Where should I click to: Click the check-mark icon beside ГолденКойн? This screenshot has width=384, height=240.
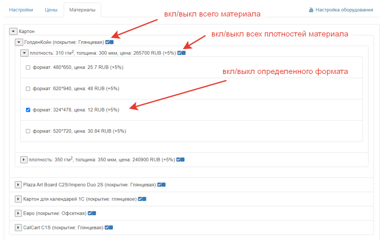tap(108, 42)
